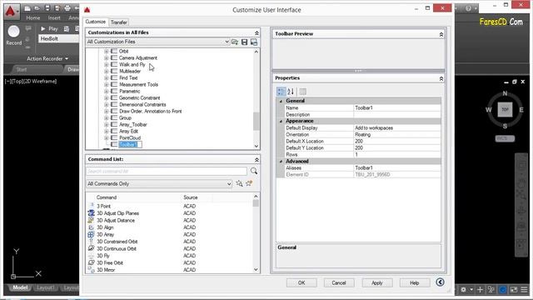
Task: Click the 3D Continuous Orbit command icon
Action: coord(91,248)
